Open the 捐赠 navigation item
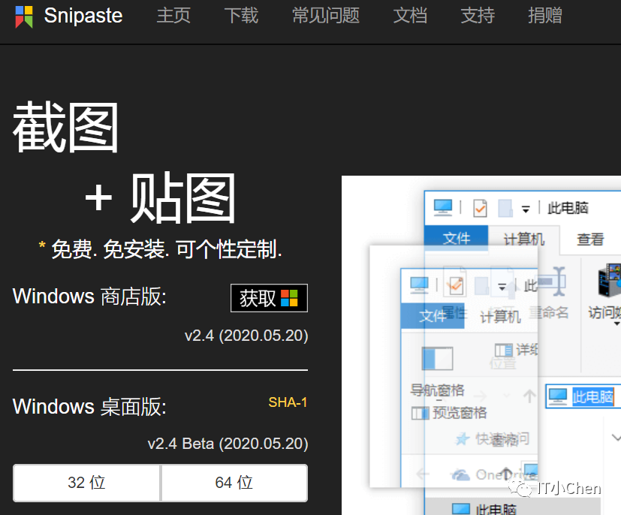 (x=545, y=16)
